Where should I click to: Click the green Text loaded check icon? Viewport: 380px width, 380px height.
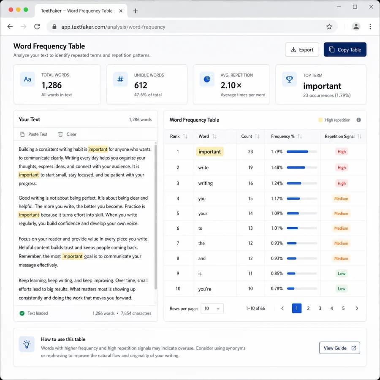click(x=22, y=313)
